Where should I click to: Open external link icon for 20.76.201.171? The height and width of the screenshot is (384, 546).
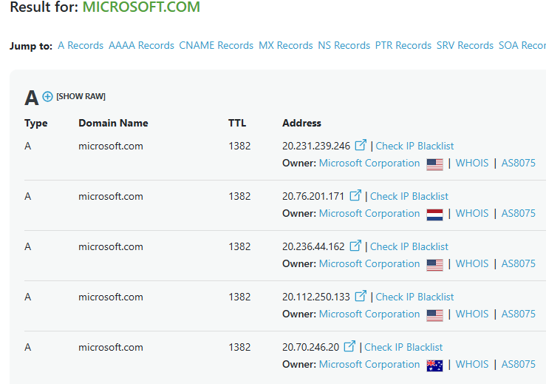355,195
